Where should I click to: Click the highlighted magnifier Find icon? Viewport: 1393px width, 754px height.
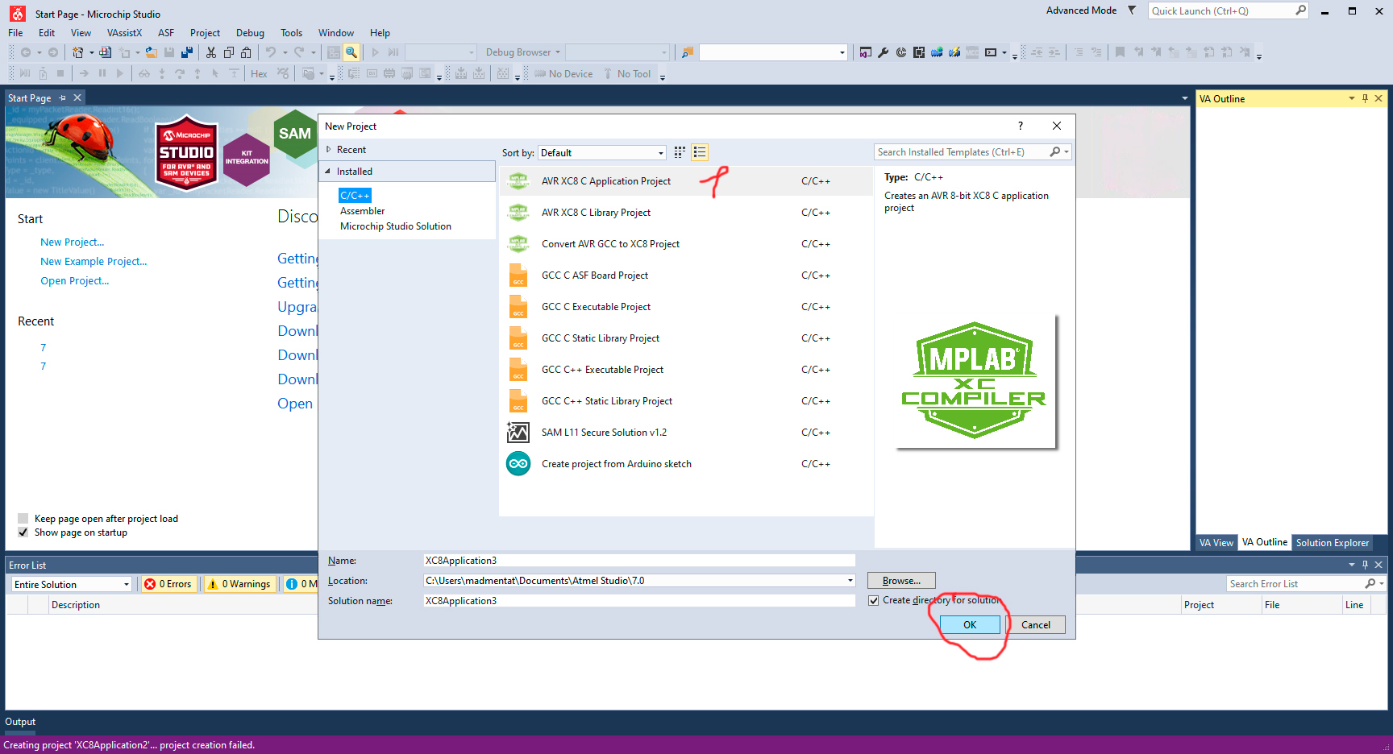pos(351,52)
